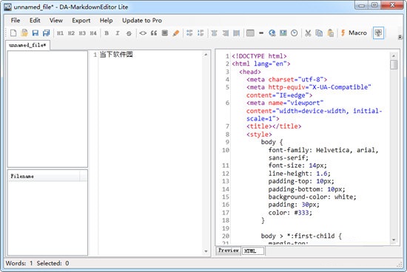Click the 'Selected: 0' status bar entry
The height and width of the screenshot is (272, 407).
point(53,263)
